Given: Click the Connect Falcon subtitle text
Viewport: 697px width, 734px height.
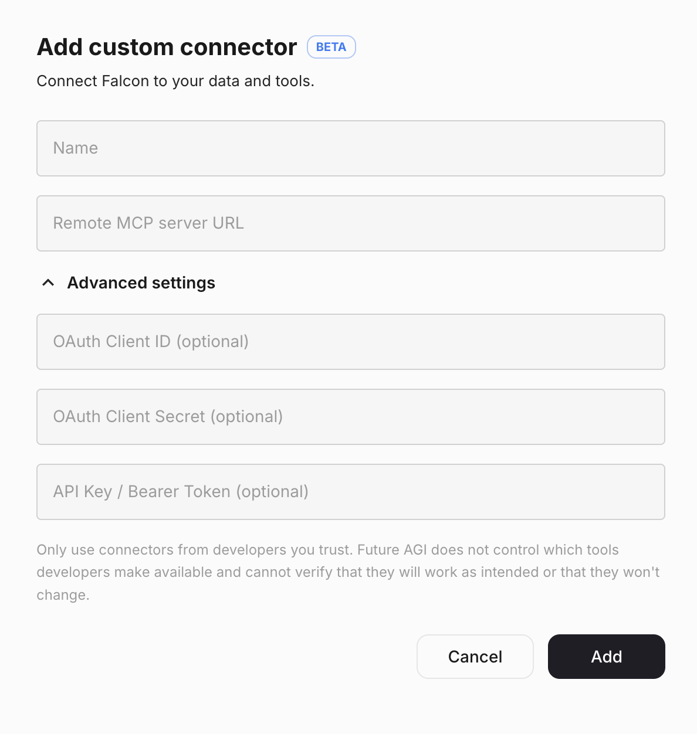Looking at the screenshot, I should click(x=175, y=81).
